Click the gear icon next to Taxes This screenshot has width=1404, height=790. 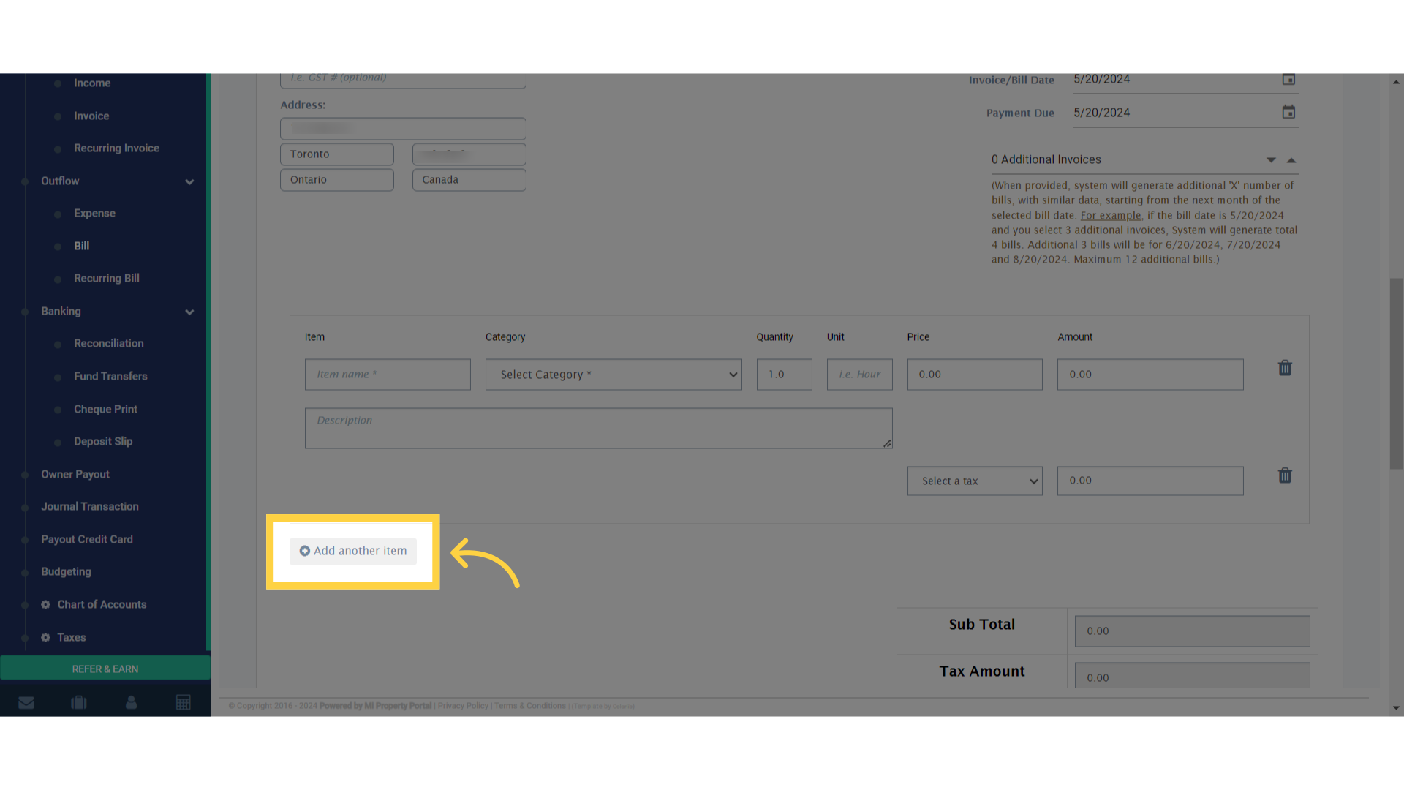tap(45, 638)
